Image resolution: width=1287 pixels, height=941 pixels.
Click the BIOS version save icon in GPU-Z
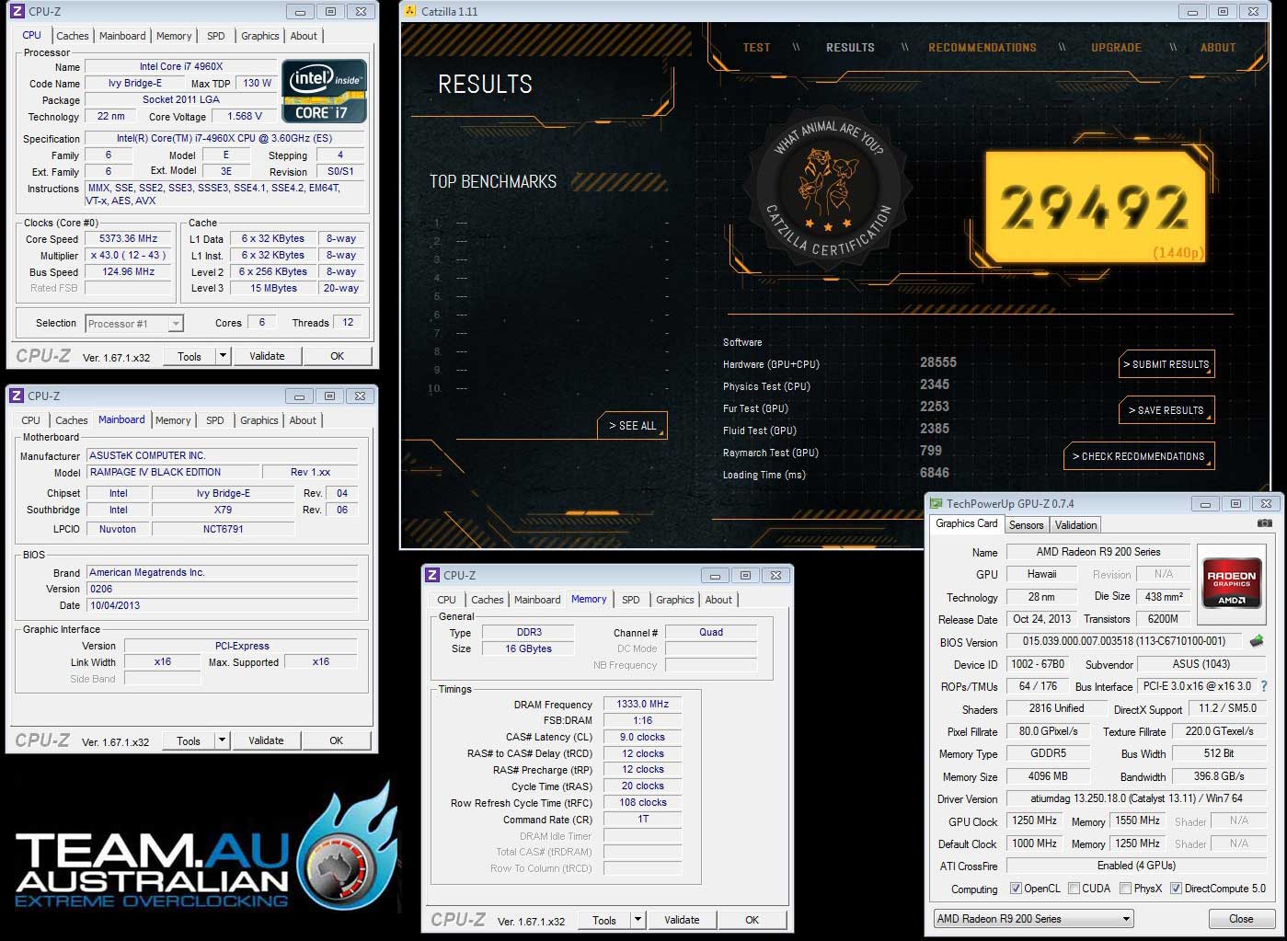coord(1257,641)
